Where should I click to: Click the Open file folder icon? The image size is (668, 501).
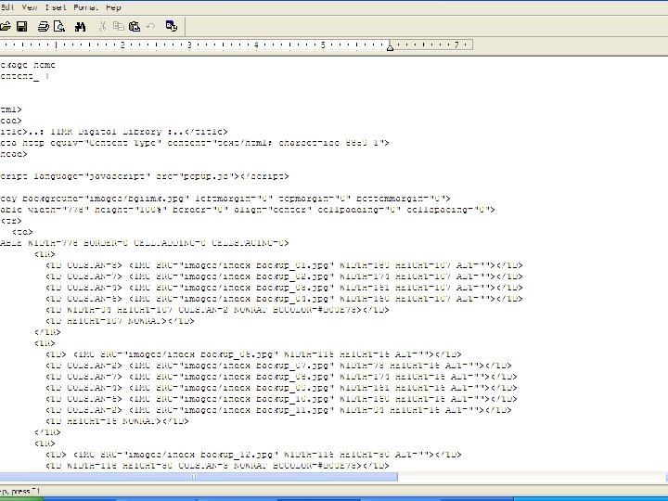point(6,27)
